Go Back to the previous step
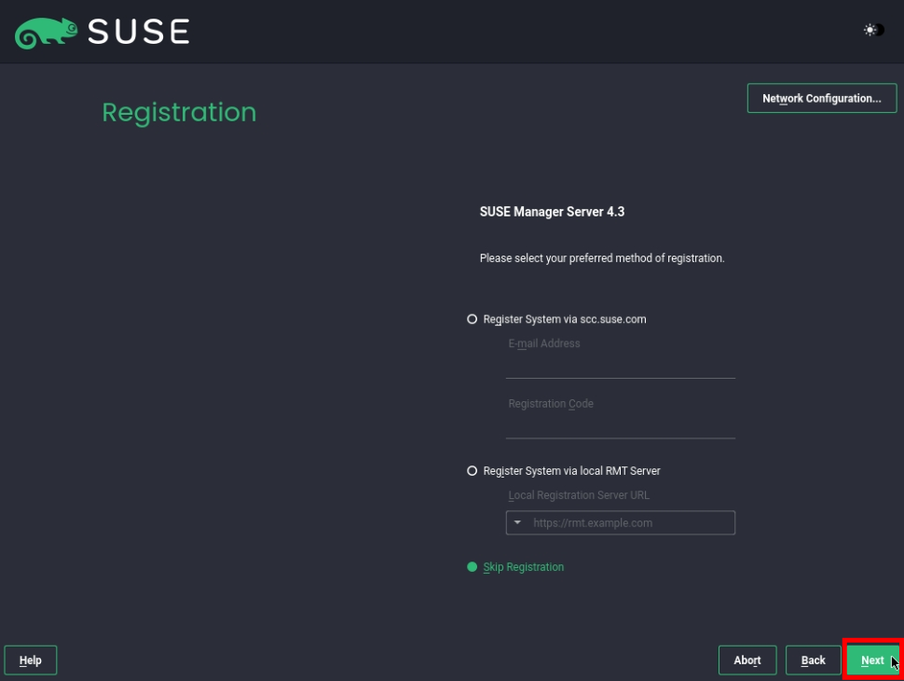This screenshot has height=681, width=904. (x=813, y=660)
